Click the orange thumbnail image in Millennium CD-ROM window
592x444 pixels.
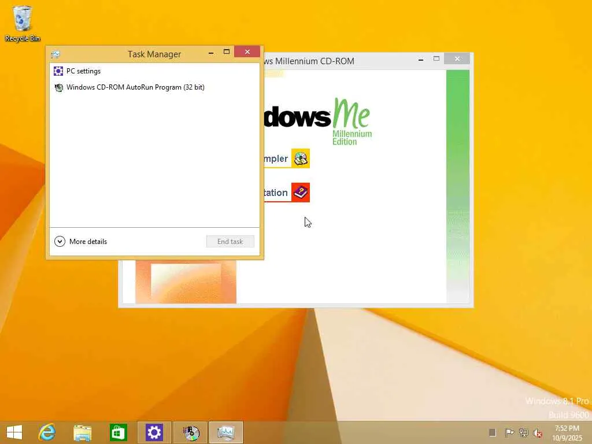pos(186,282)
